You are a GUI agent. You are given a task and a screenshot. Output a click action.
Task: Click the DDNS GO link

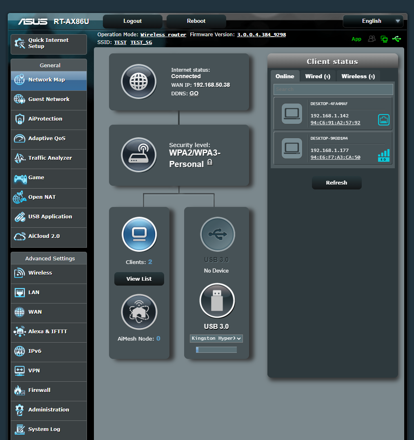coord(194,93)
